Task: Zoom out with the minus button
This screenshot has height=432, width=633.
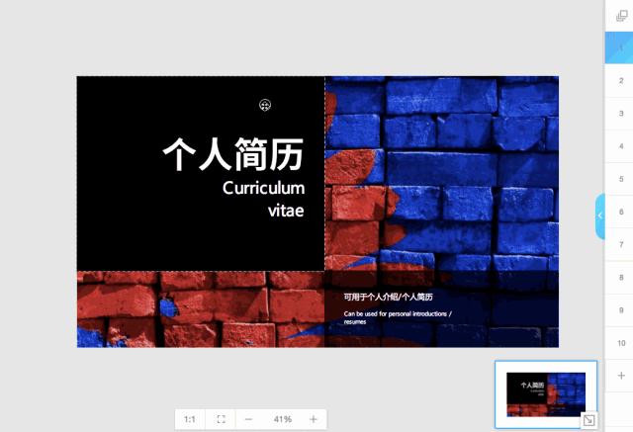Action: tap(248, 419)
